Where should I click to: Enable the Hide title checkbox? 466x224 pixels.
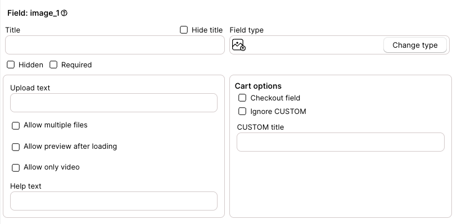pos(184,30)
